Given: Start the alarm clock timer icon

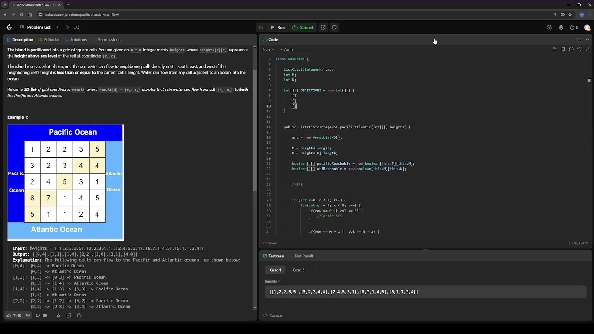Looking at the screenshot, I should (x=323, y=27).
